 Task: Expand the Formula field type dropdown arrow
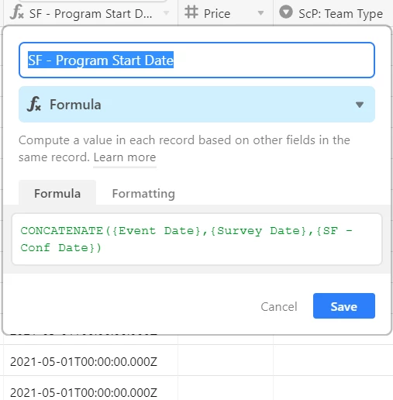[360, 105]
